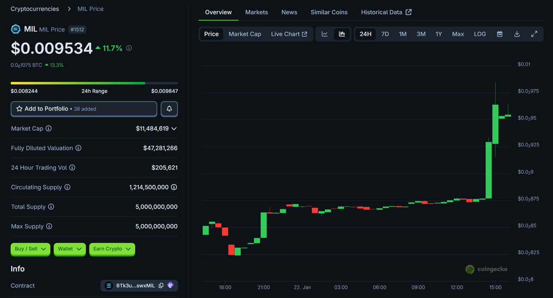Click the $0.009847 range high value
Image resolution: width=553 pixels, height=298 pixels.
tap(164, 91)
